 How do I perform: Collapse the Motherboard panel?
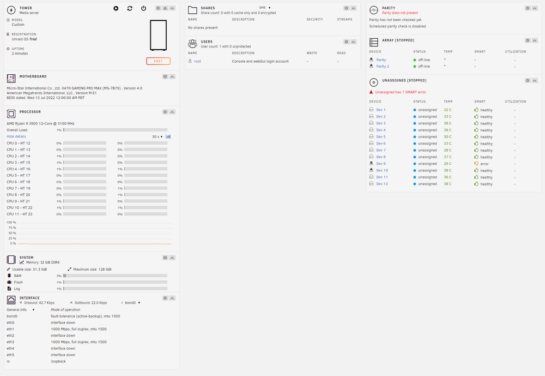pos(172,76)
